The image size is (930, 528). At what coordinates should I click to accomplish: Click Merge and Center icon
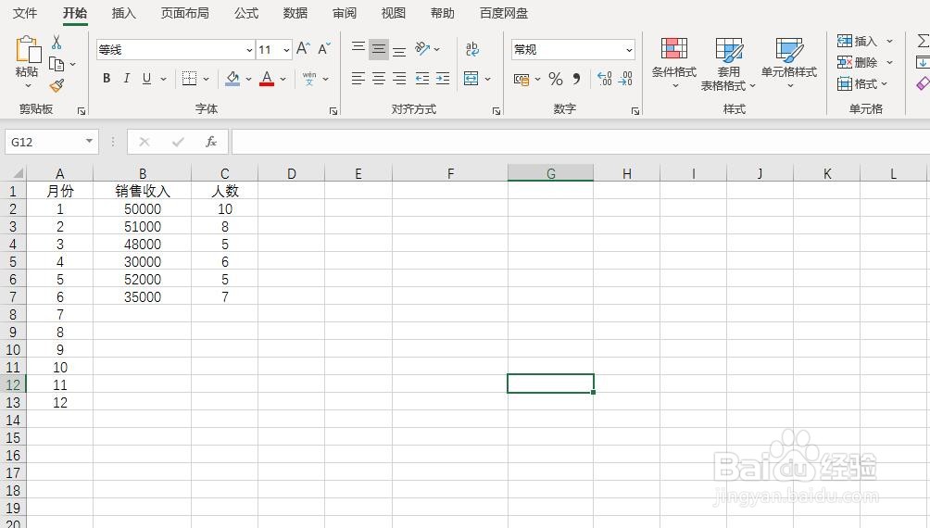click(471, 79)
